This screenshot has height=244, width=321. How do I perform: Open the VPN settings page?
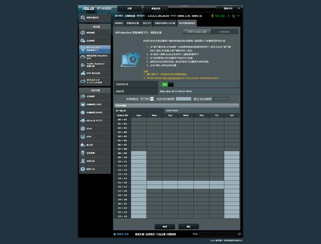point(95,137)
